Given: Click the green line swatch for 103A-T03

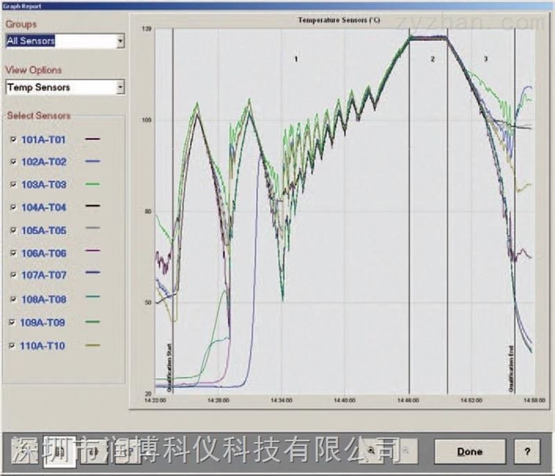Looking at the screenshot, I should 92,185.
